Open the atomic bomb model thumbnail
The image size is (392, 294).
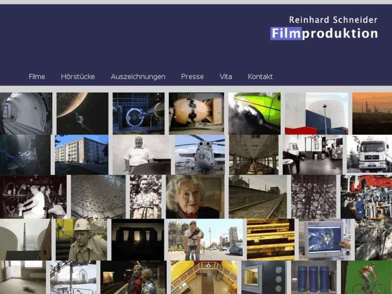point(196,114)
